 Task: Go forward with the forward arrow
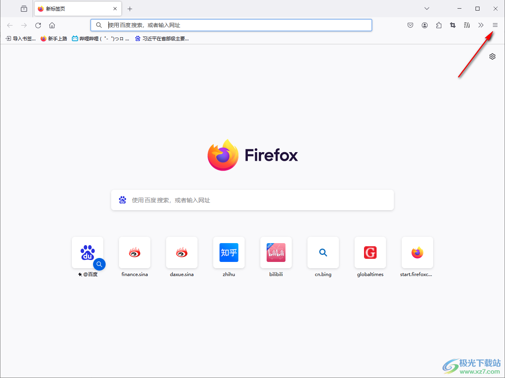click(24, 25)
